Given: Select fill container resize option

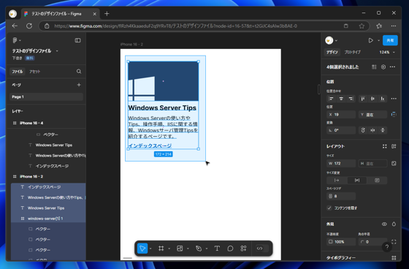Looking at the screenshot, I should [x=377, y=181].
